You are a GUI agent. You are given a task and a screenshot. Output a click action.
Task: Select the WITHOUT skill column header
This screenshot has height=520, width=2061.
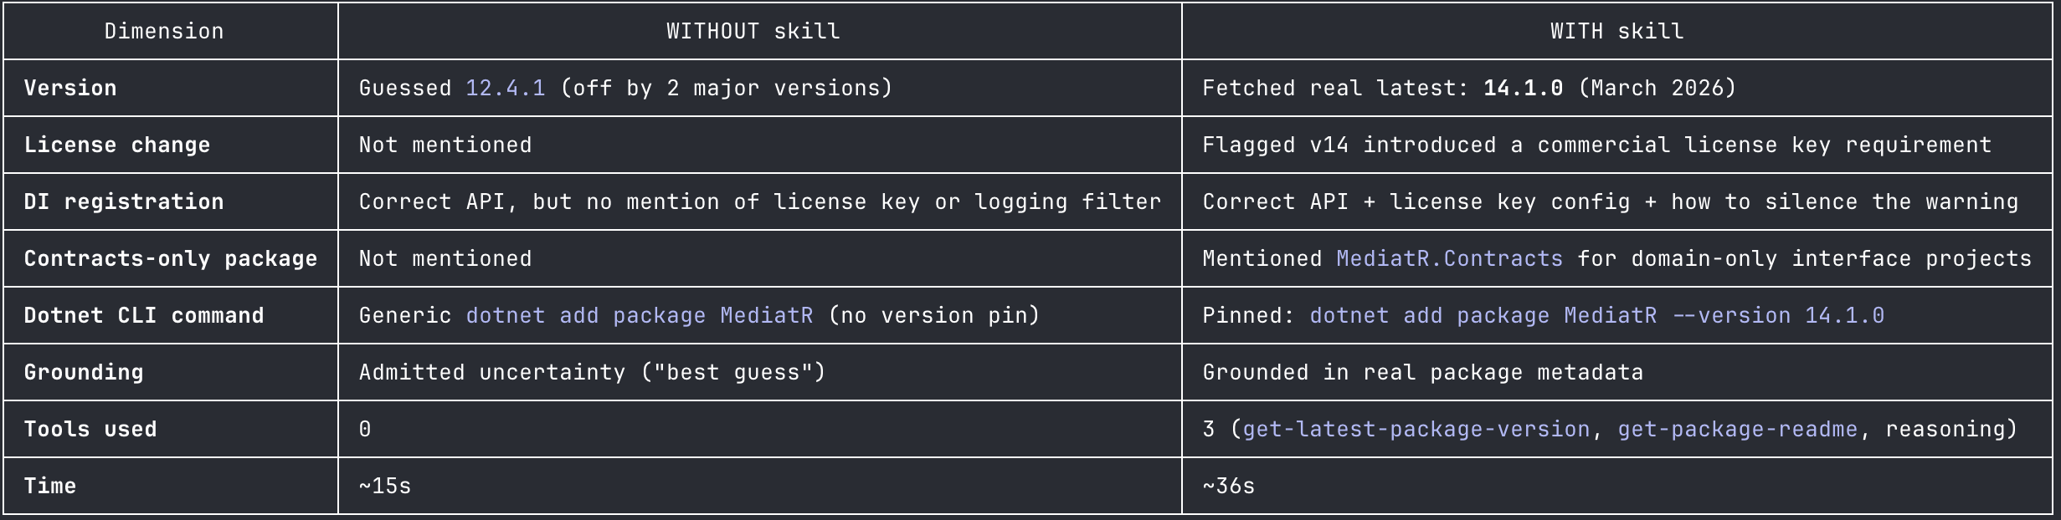click(753, 31)
